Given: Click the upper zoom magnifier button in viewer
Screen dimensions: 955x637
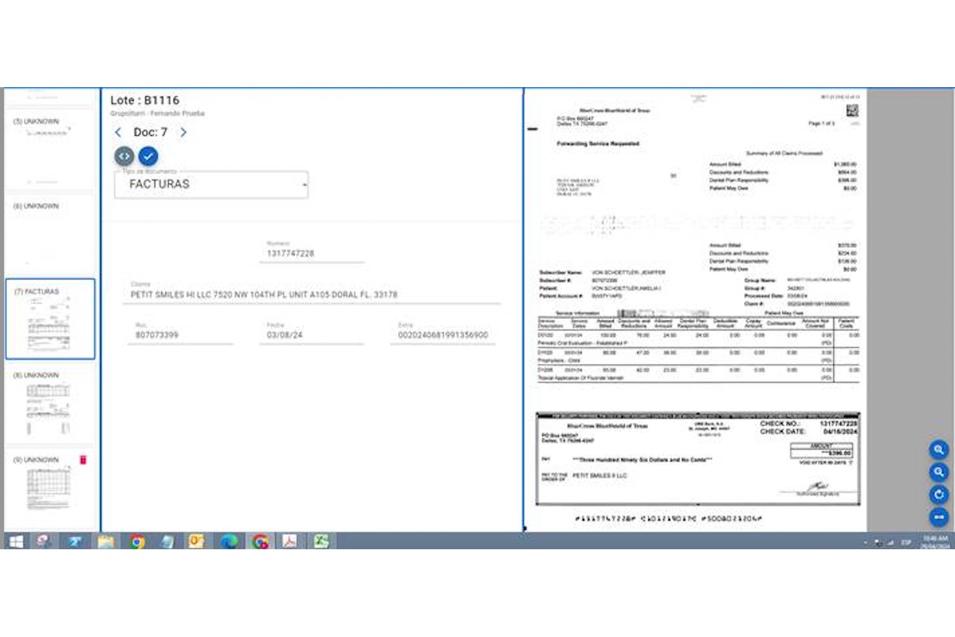Looking at the screenshot, I should pyautogui.click(x=939, y=450).
